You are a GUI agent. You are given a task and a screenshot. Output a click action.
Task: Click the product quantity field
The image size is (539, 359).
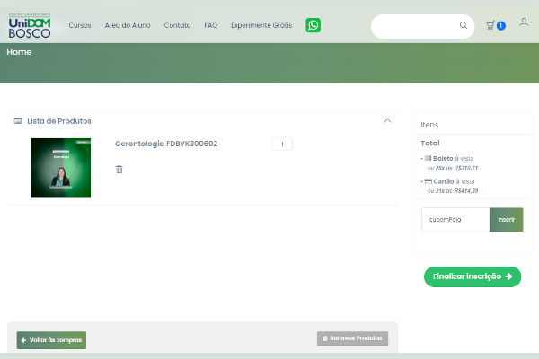282,144
